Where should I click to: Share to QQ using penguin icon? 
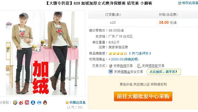click(45, 103)
